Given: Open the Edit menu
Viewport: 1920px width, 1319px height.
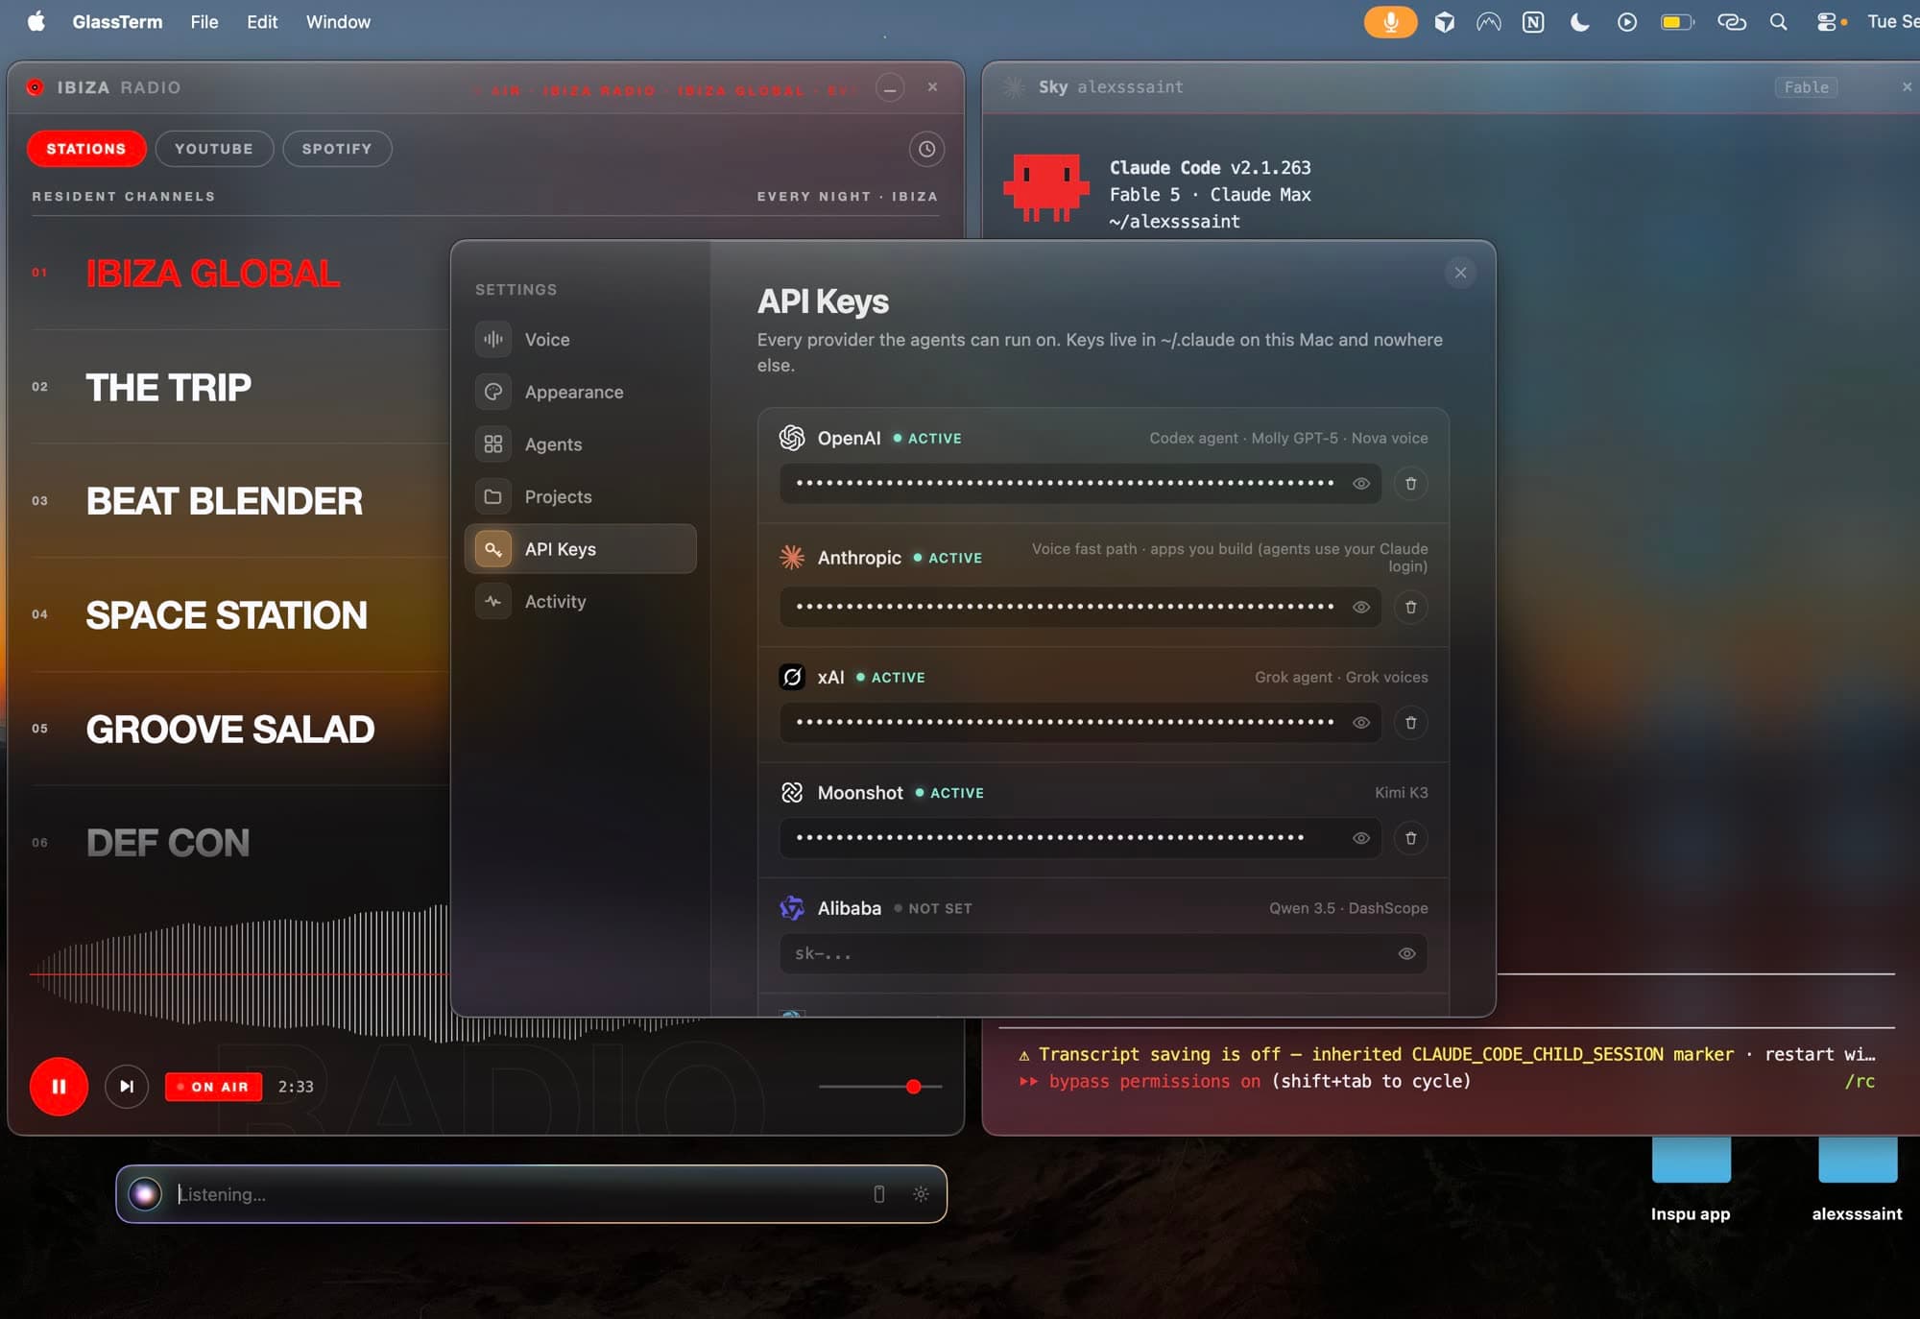Looking at the screenshot, I should (x=261, y=21).
